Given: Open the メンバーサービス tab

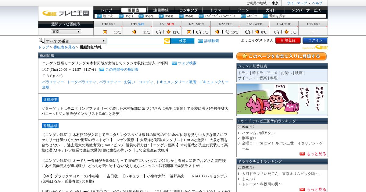Looking at the screenshot, I should pyautogui.click(x=306, y=10).
